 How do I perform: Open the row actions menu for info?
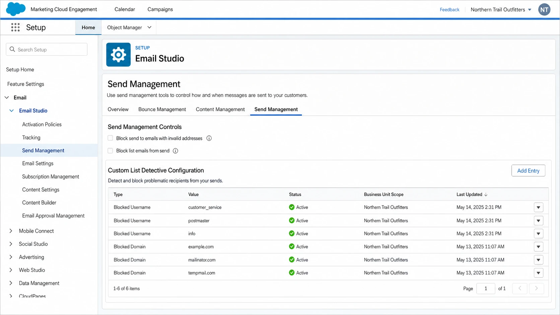tap(539, 234)
